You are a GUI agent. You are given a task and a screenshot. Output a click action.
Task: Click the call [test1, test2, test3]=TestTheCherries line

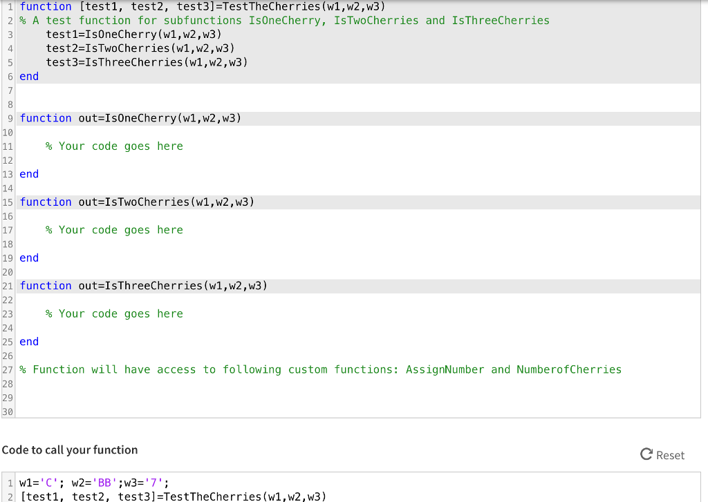click(174, 496)
